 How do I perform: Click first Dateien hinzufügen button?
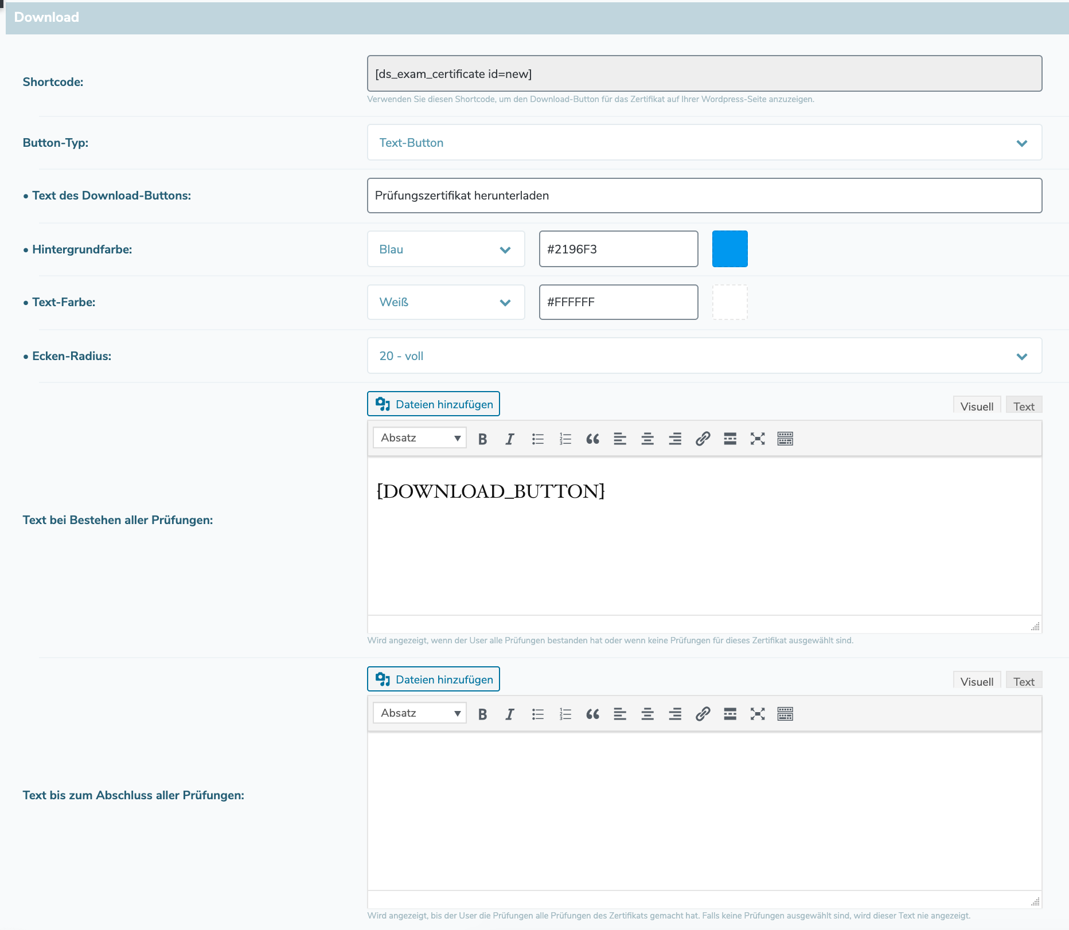(x=434, y=404)
